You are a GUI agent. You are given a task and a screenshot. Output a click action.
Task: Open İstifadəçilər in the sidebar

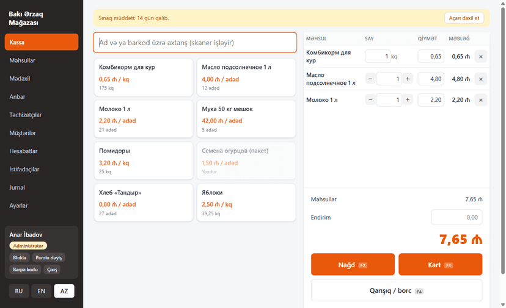pos(42,169)
